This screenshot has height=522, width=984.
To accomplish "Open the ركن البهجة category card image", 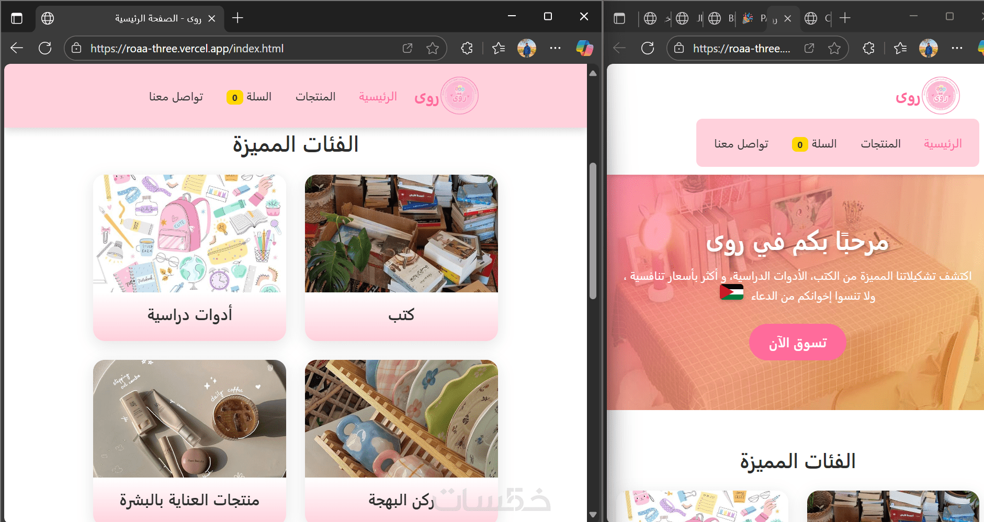I will 401,418.
